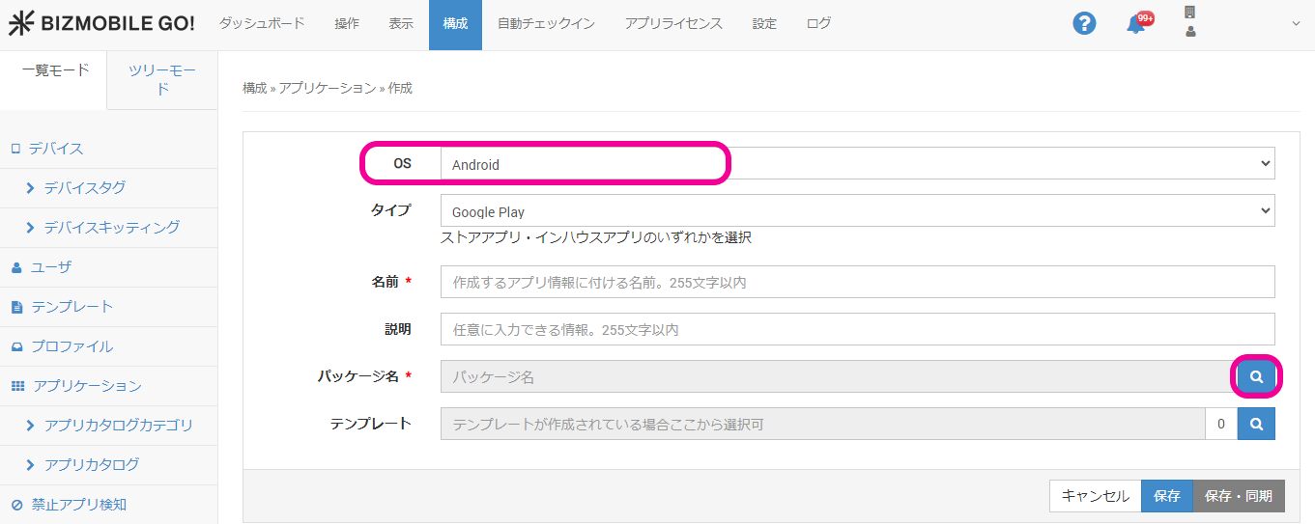Click the 保存・同期 button
The image size is (1315, 524).
coord(1239,496)
